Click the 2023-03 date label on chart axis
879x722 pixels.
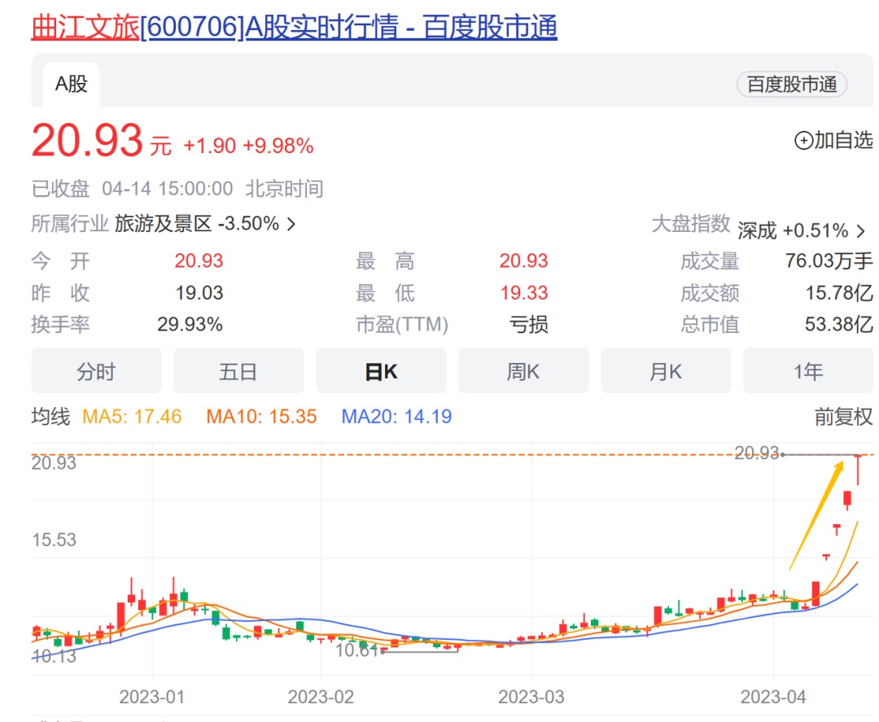click(x=531, y=697)
